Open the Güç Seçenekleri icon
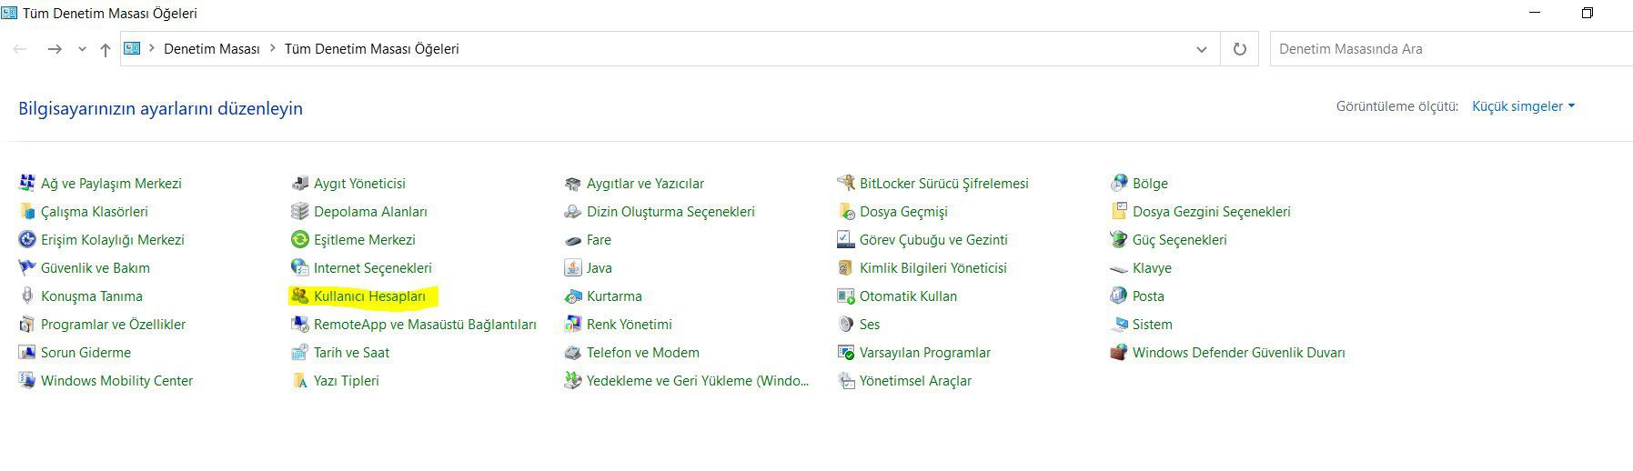Image resolution: width=1633 pixels, height=471 pixels. click(1118, 239)
